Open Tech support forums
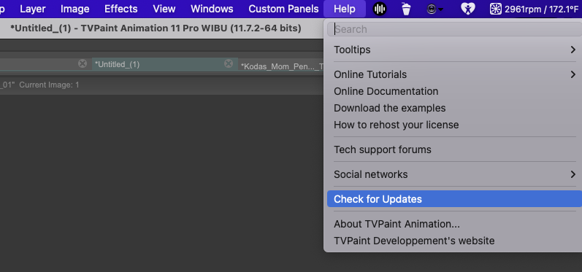This screenshot has height=272, width=582. pos(454,149)
